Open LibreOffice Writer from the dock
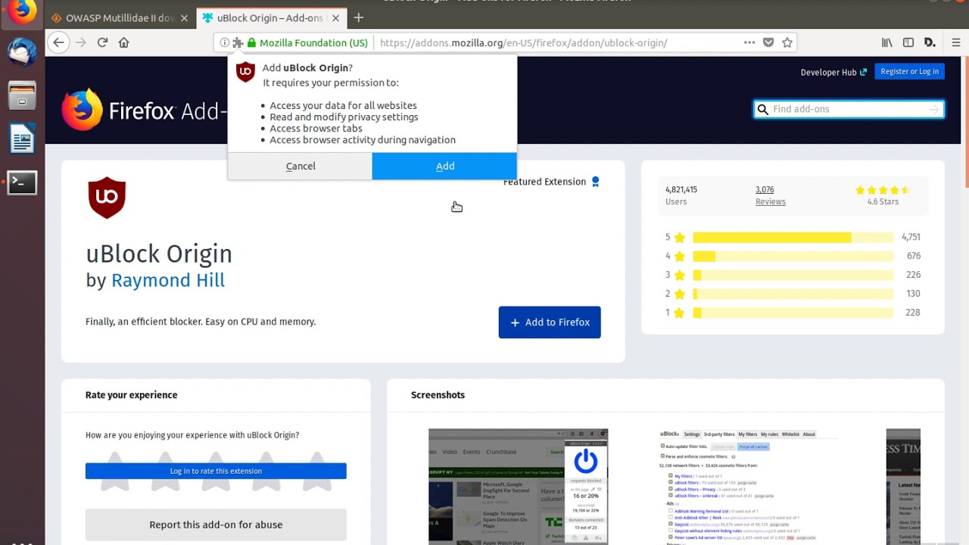The width and height of the screenshot is (969, 545). [x=22, y=139]
